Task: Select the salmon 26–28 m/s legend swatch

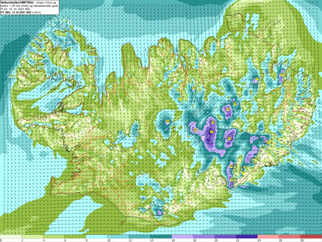Action: click(290, 237)
